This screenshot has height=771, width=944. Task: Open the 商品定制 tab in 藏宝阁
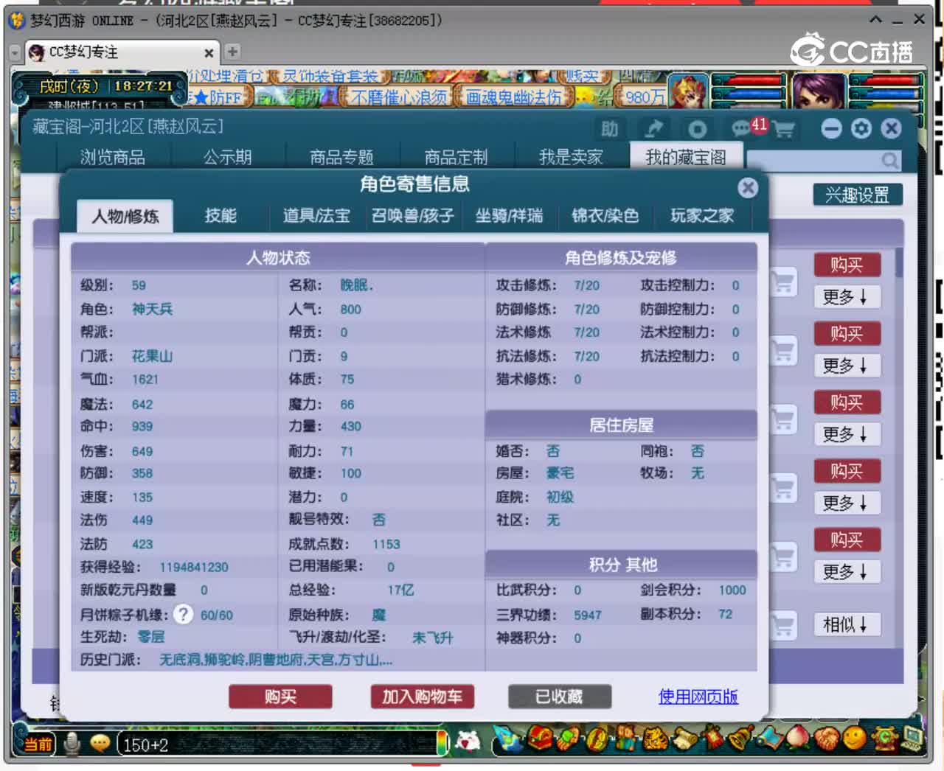(x=457, y=157)
